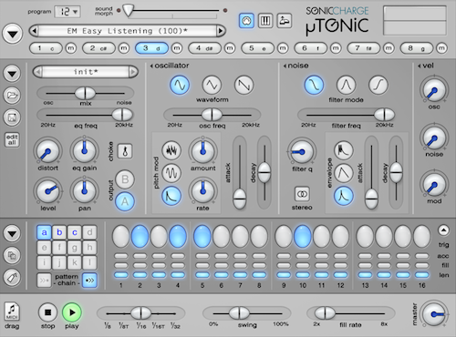Click the edit all button

click(x=12, y=139)
